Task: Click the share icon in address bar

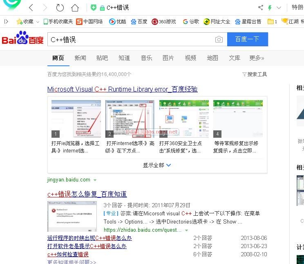Action: pyautogui.click(x=261, y=8)
